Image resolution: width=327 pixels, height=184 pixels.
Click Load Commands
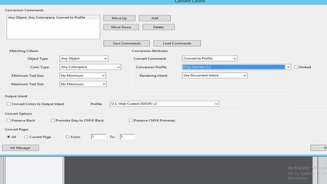click(177, 43)
